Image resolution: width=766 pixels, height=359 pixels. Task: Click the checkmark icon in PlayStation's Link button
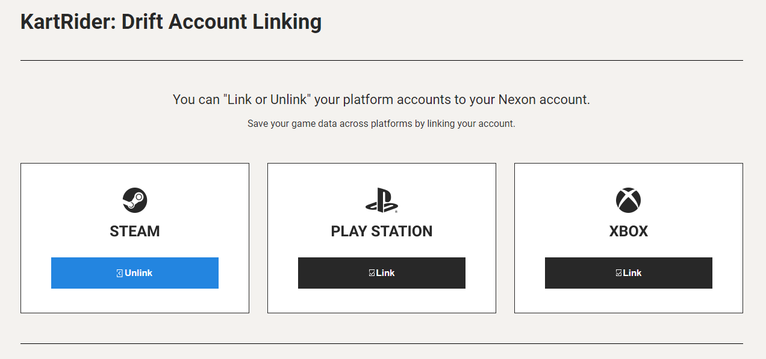(x=372, y=273)
